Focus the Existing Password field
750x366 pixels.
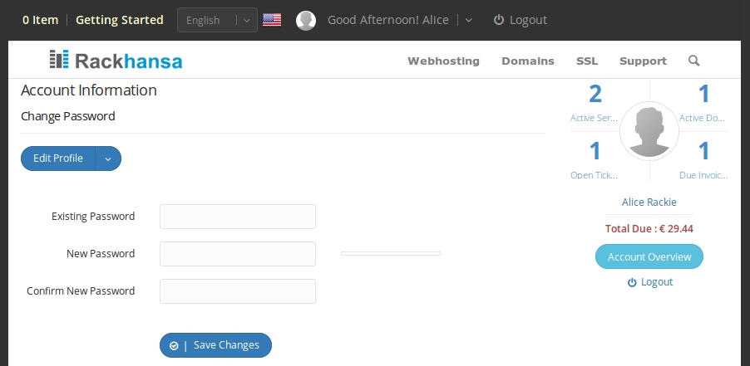tap(238, 217)
